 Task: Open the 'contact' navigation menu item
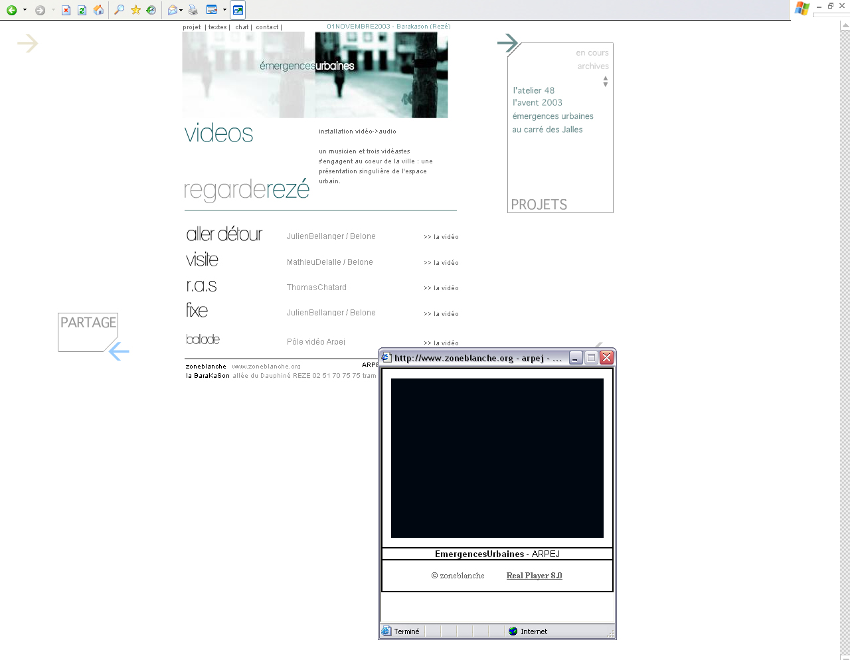click(267, 27)
